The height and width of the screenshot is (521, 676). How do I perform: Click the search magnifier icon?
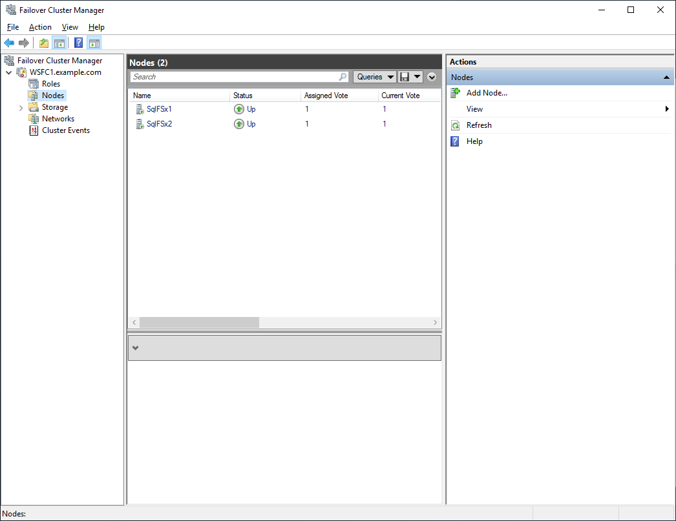pos(343,77)
